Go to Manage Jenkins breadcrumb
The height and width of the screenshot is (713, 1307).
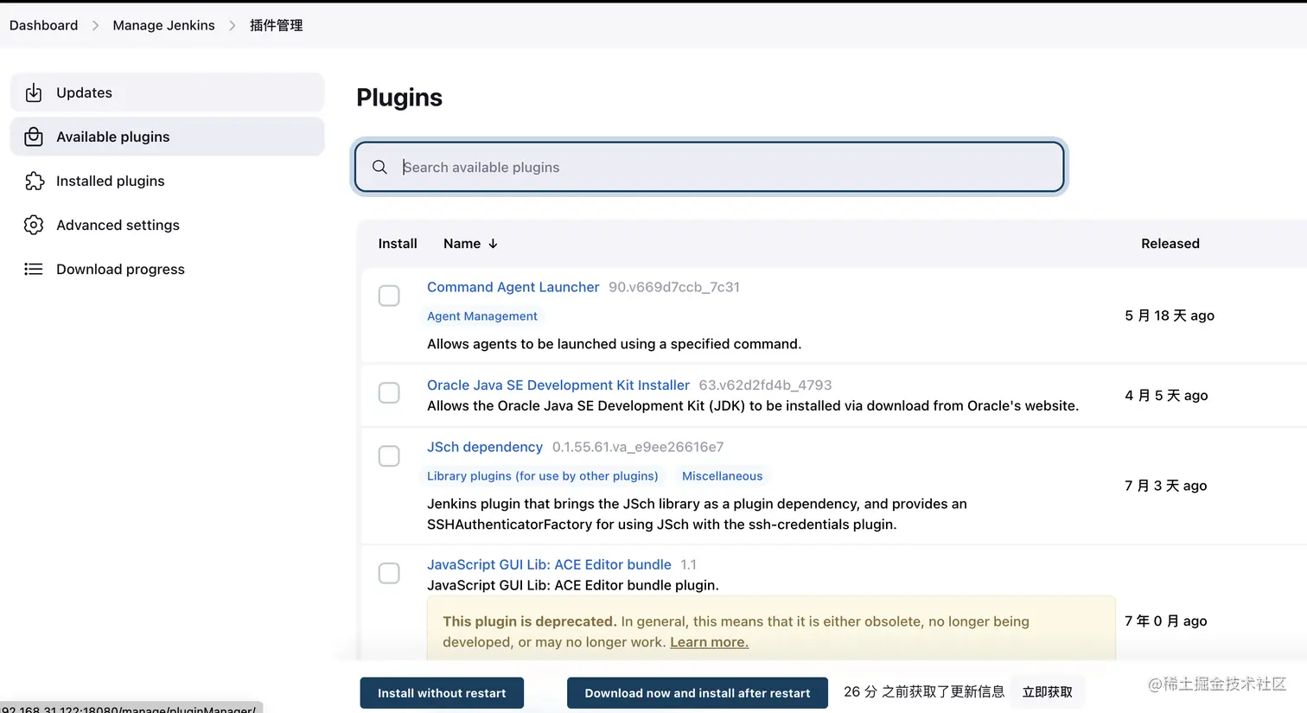click(x=163, y=25)
